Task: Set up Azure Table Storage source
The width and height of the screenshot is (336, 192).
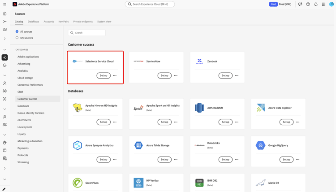Action: (164, 160)
